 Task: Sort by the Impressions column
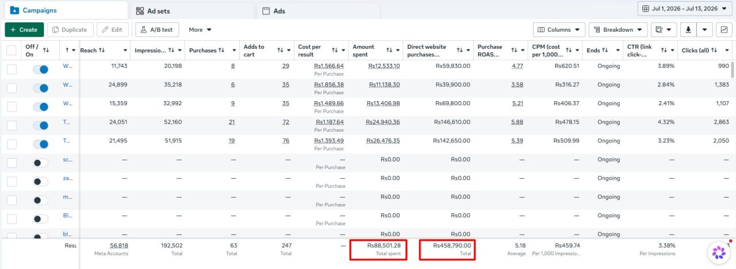(171, 51)
